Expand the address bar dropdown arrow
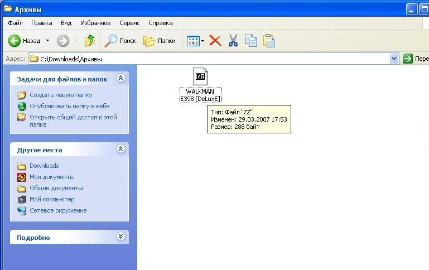Screen dimensions: 429x270 [394, 59]
